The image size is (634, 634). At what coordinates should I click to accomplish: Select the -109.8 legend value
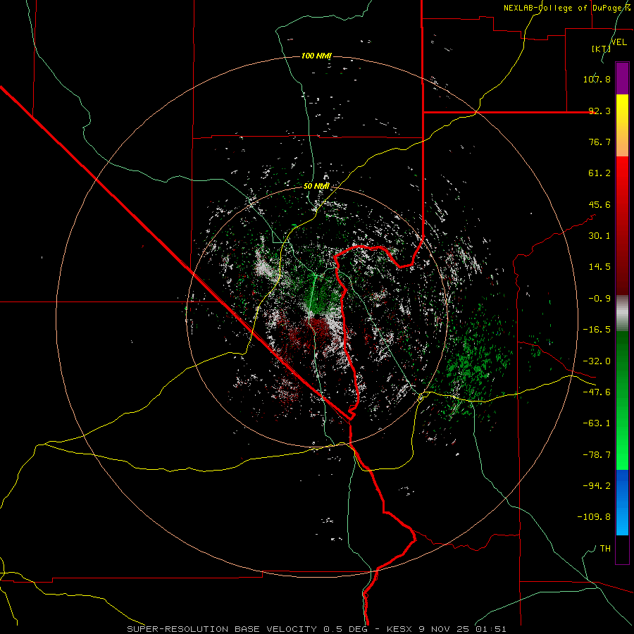(x=594, y=517)
